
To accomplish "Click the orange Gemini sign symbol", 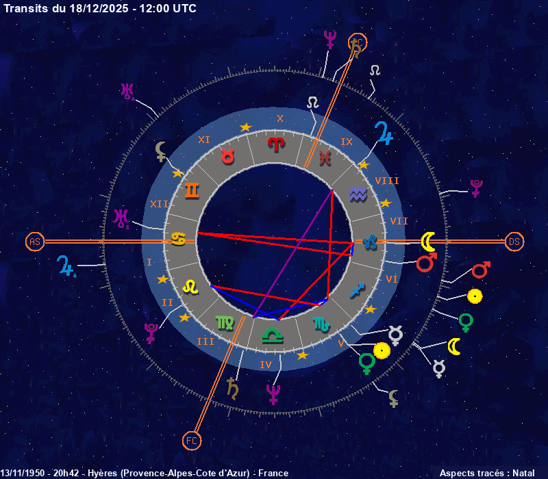I will coord(192,190).
